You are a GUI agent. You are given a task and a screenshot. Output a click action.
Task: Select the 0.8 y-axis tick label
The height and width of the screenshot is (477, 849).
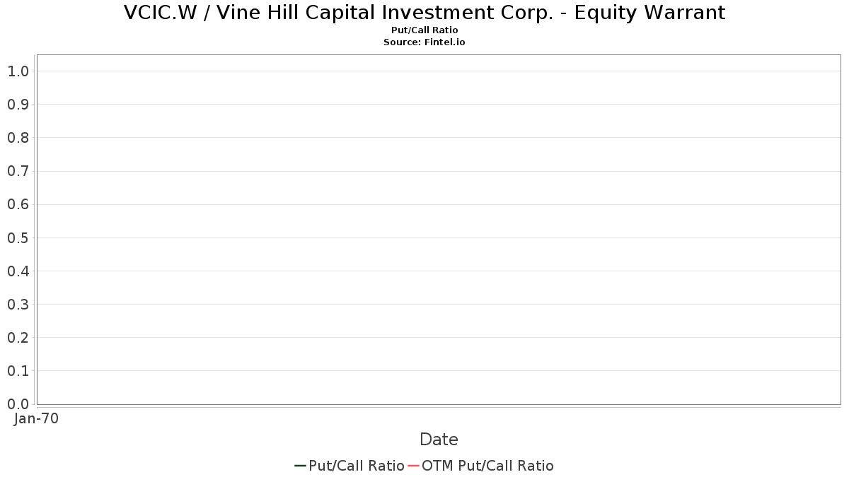click(18, 138)
